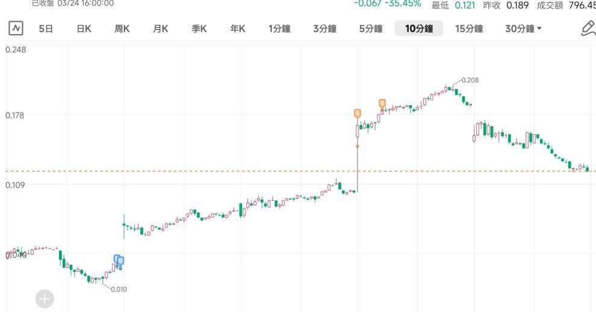Select the 季K timeframe tab
Image resolution: width=596 pixels, height=312 pixels.
tap(199, 28)
